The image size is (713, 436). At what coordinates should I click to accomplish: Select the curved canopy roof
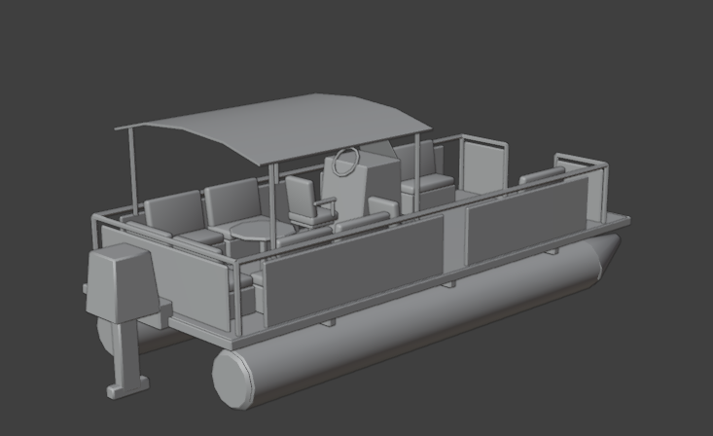click(272, 128)
